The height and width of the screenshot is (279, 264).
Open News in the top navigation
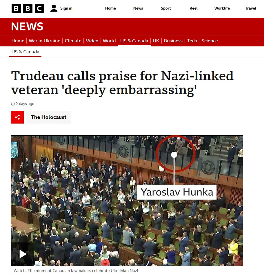pyautogui.click(x=138, y=8)
